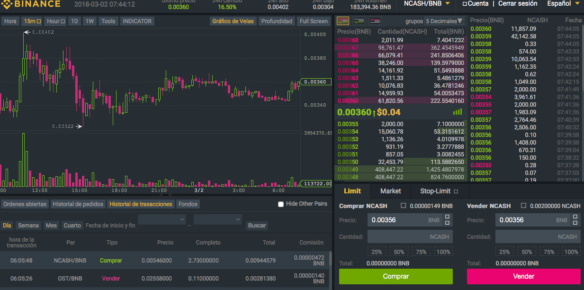Show buy orders only in order book

click(x=359, y=21)
